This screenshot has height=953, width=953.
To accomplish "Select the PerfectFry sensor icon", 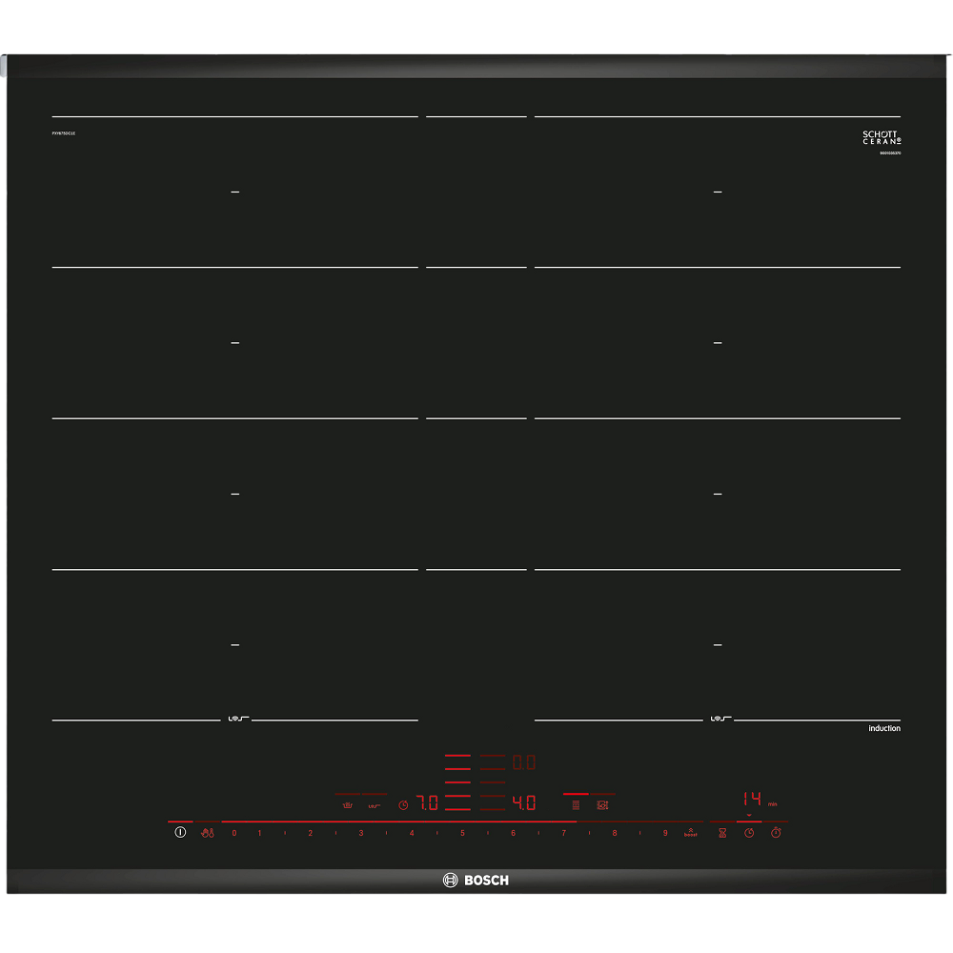I will [x=375, y=806].
